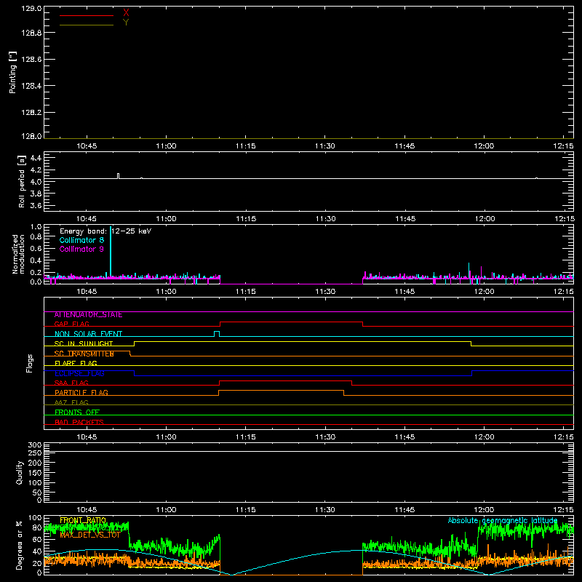Click the 11:45 time label below the modulation plot
This screenshot has width=582, height=582.
coord(404,292)
